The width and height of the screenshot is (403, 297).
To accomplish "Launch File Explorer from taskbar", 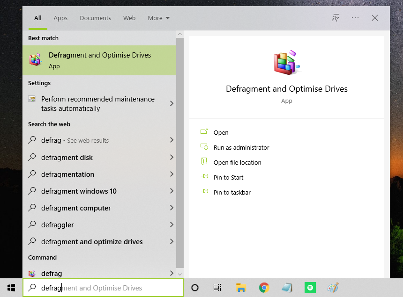I will click(241, 288).
